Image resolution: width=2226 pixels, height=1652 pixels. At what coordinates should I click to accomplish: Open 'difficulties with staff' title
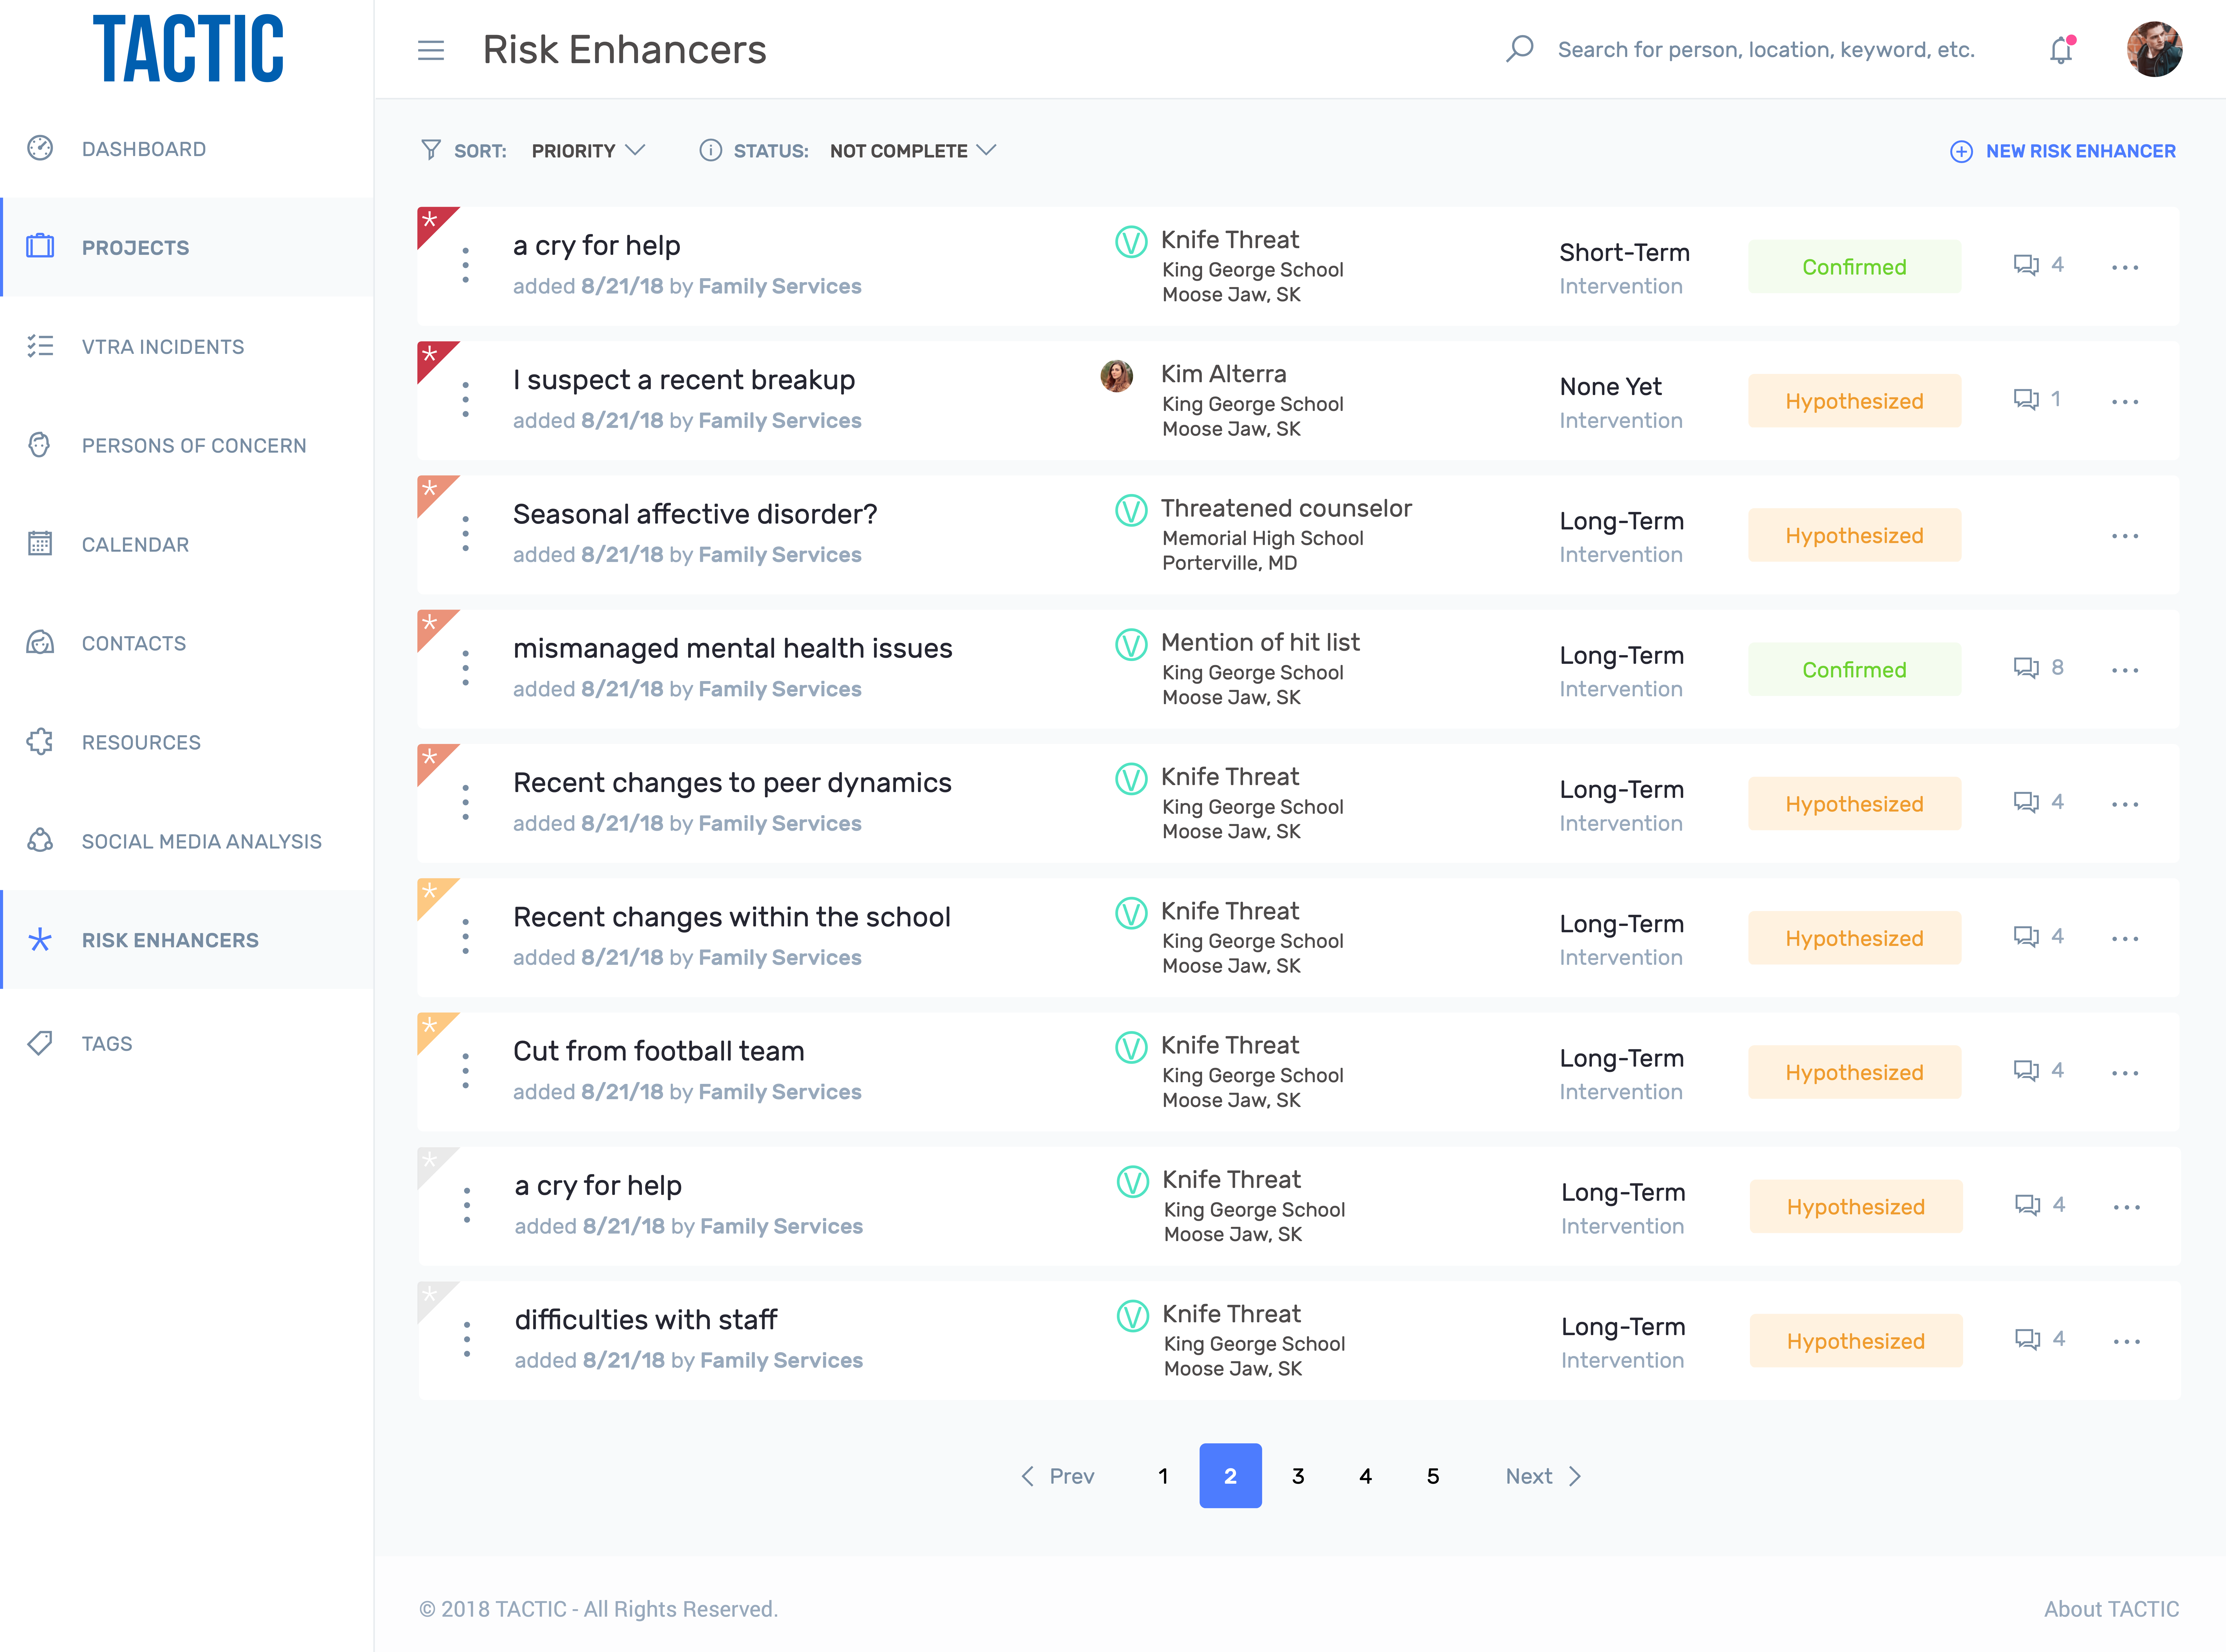pyautogui.click(x=646, y=1320)
